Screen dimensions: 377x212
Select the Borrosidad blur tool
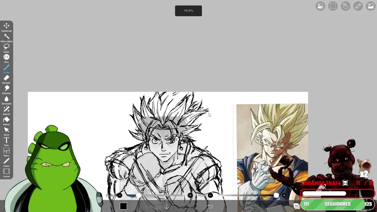(x=6, y=100)
